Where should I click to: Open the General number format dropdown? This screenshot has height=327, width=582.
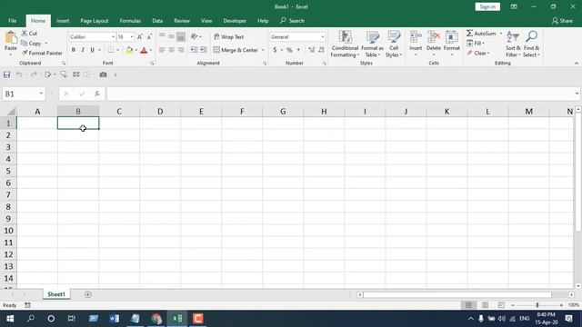coord(322,37)
